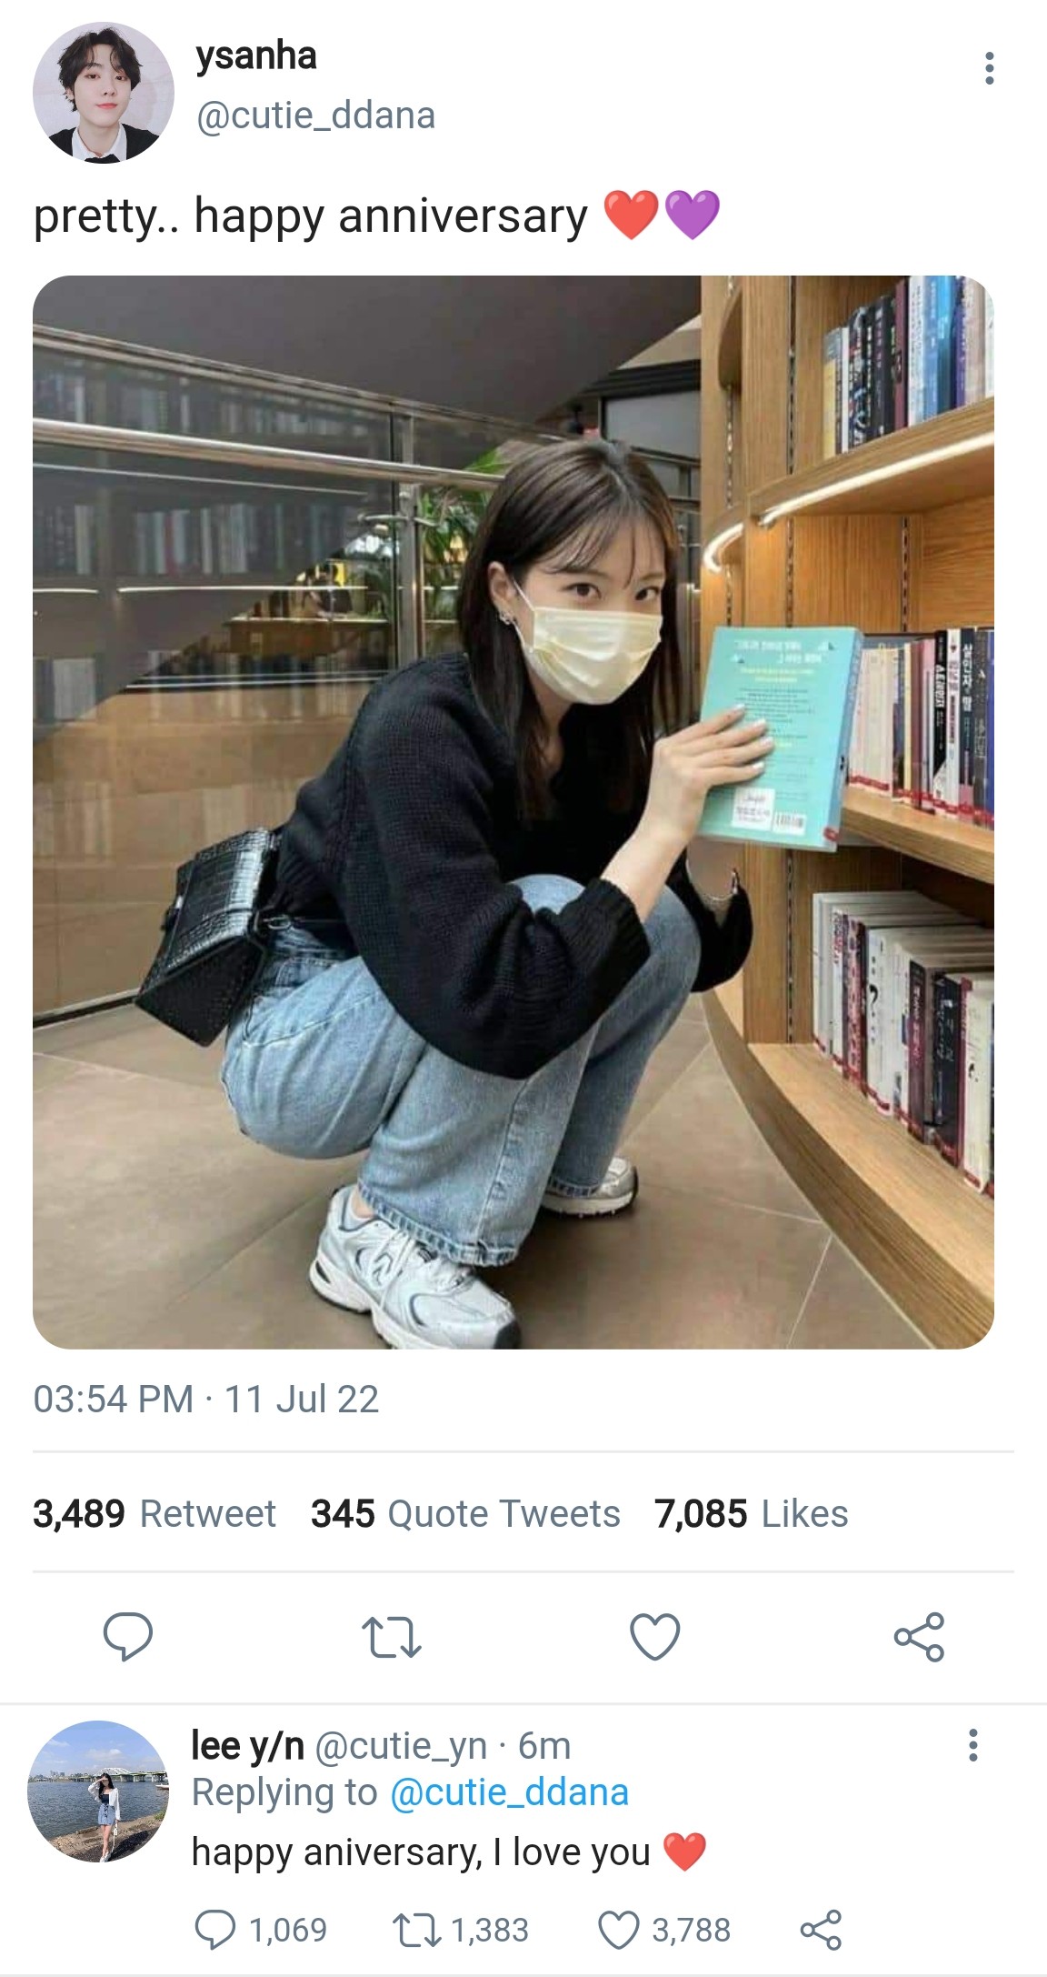Image resolution: width=1047 pixels, height=1977 pixels.
Task: Open the @cutie_yn handle in the reply
Action: pos(401,1745)
